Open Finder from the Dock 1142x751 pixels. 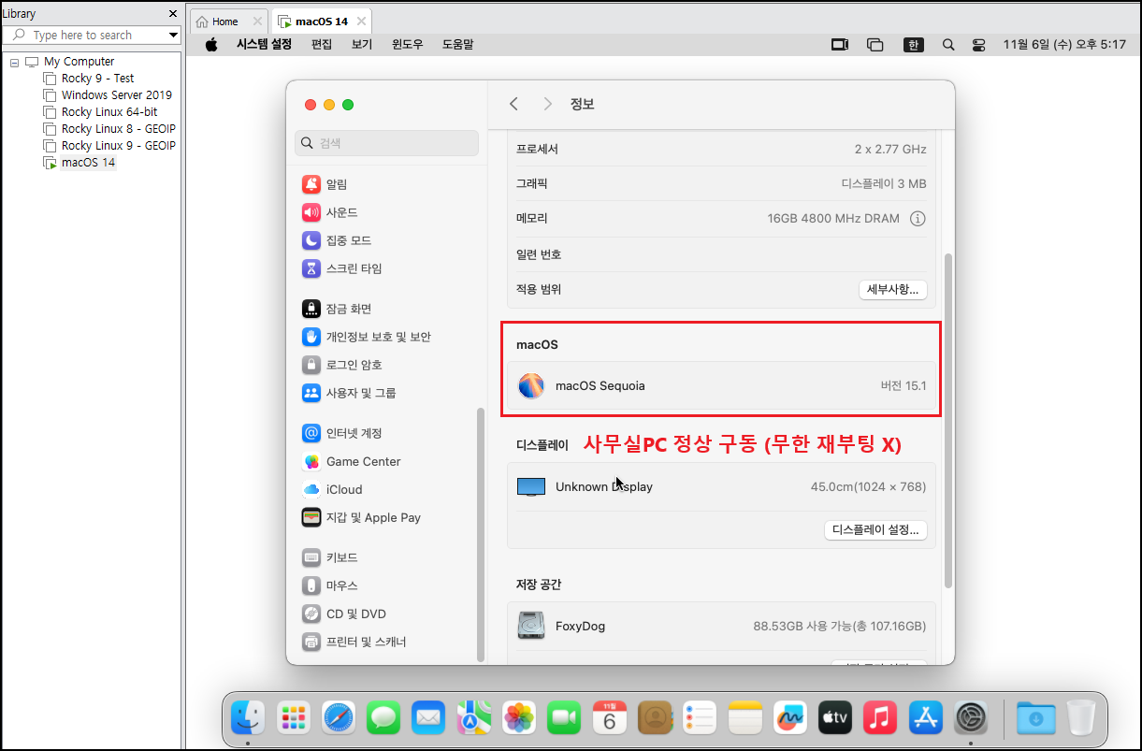click(248, 717)
